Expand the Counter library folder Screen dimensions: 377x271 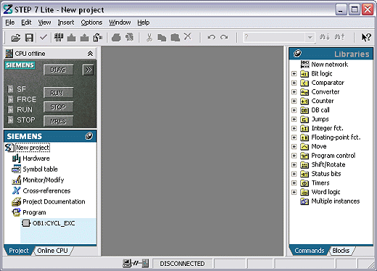point(294,101)
